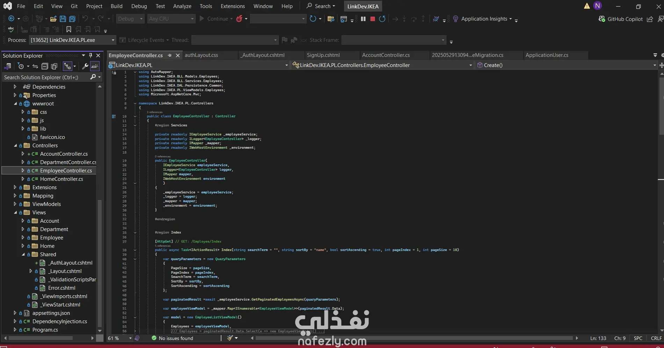Toggle pin on Solution Explorer panel
This screenshot has width=664, height=348.
(91, 55)
